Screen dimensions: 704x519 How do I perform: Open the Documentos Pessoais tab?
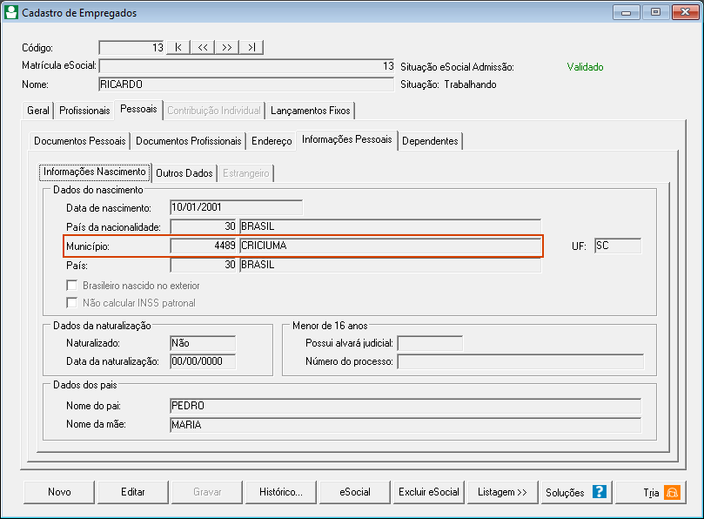[x=80, y=141]
